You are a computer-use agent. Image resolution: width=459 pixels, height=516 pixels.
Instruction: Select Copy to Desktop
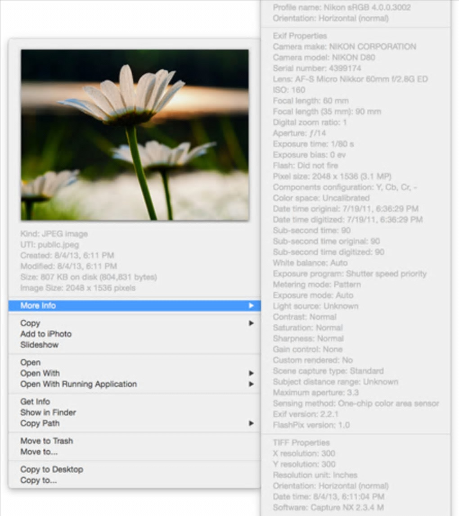pos(51,469)
